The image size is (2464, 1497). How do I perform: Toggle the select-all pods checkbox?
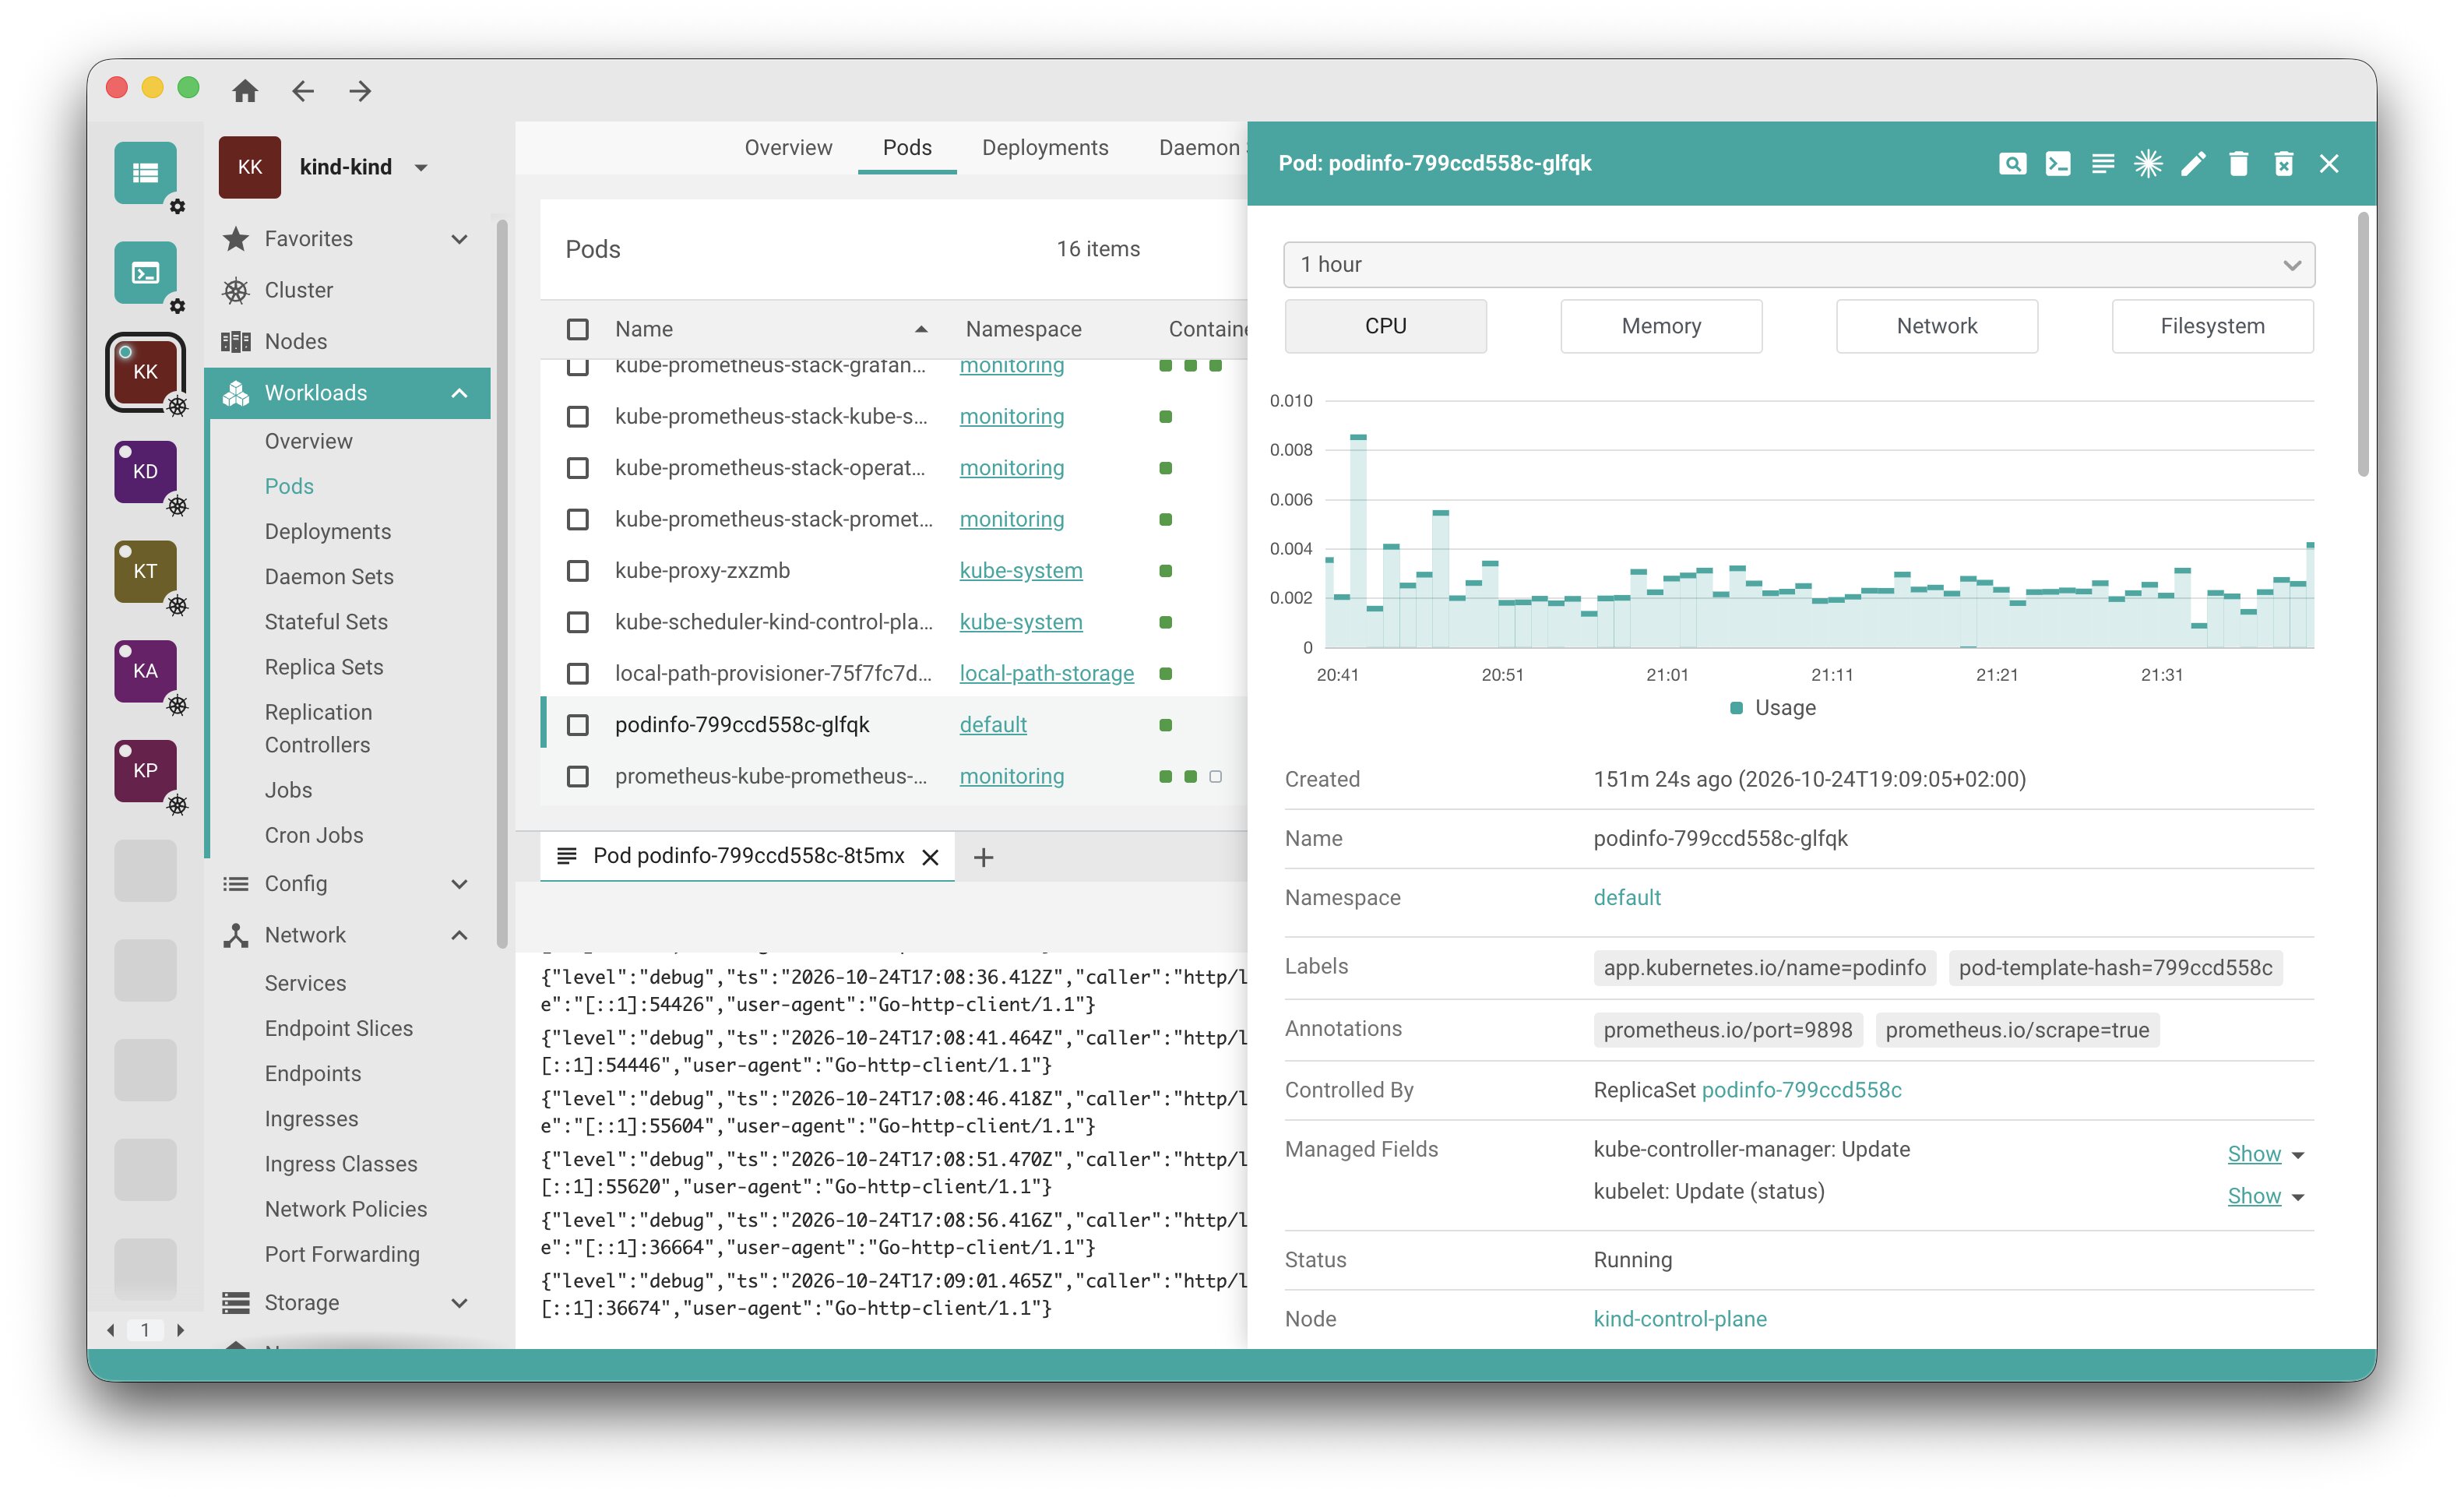pyautogui.click(x=578, y=329)
